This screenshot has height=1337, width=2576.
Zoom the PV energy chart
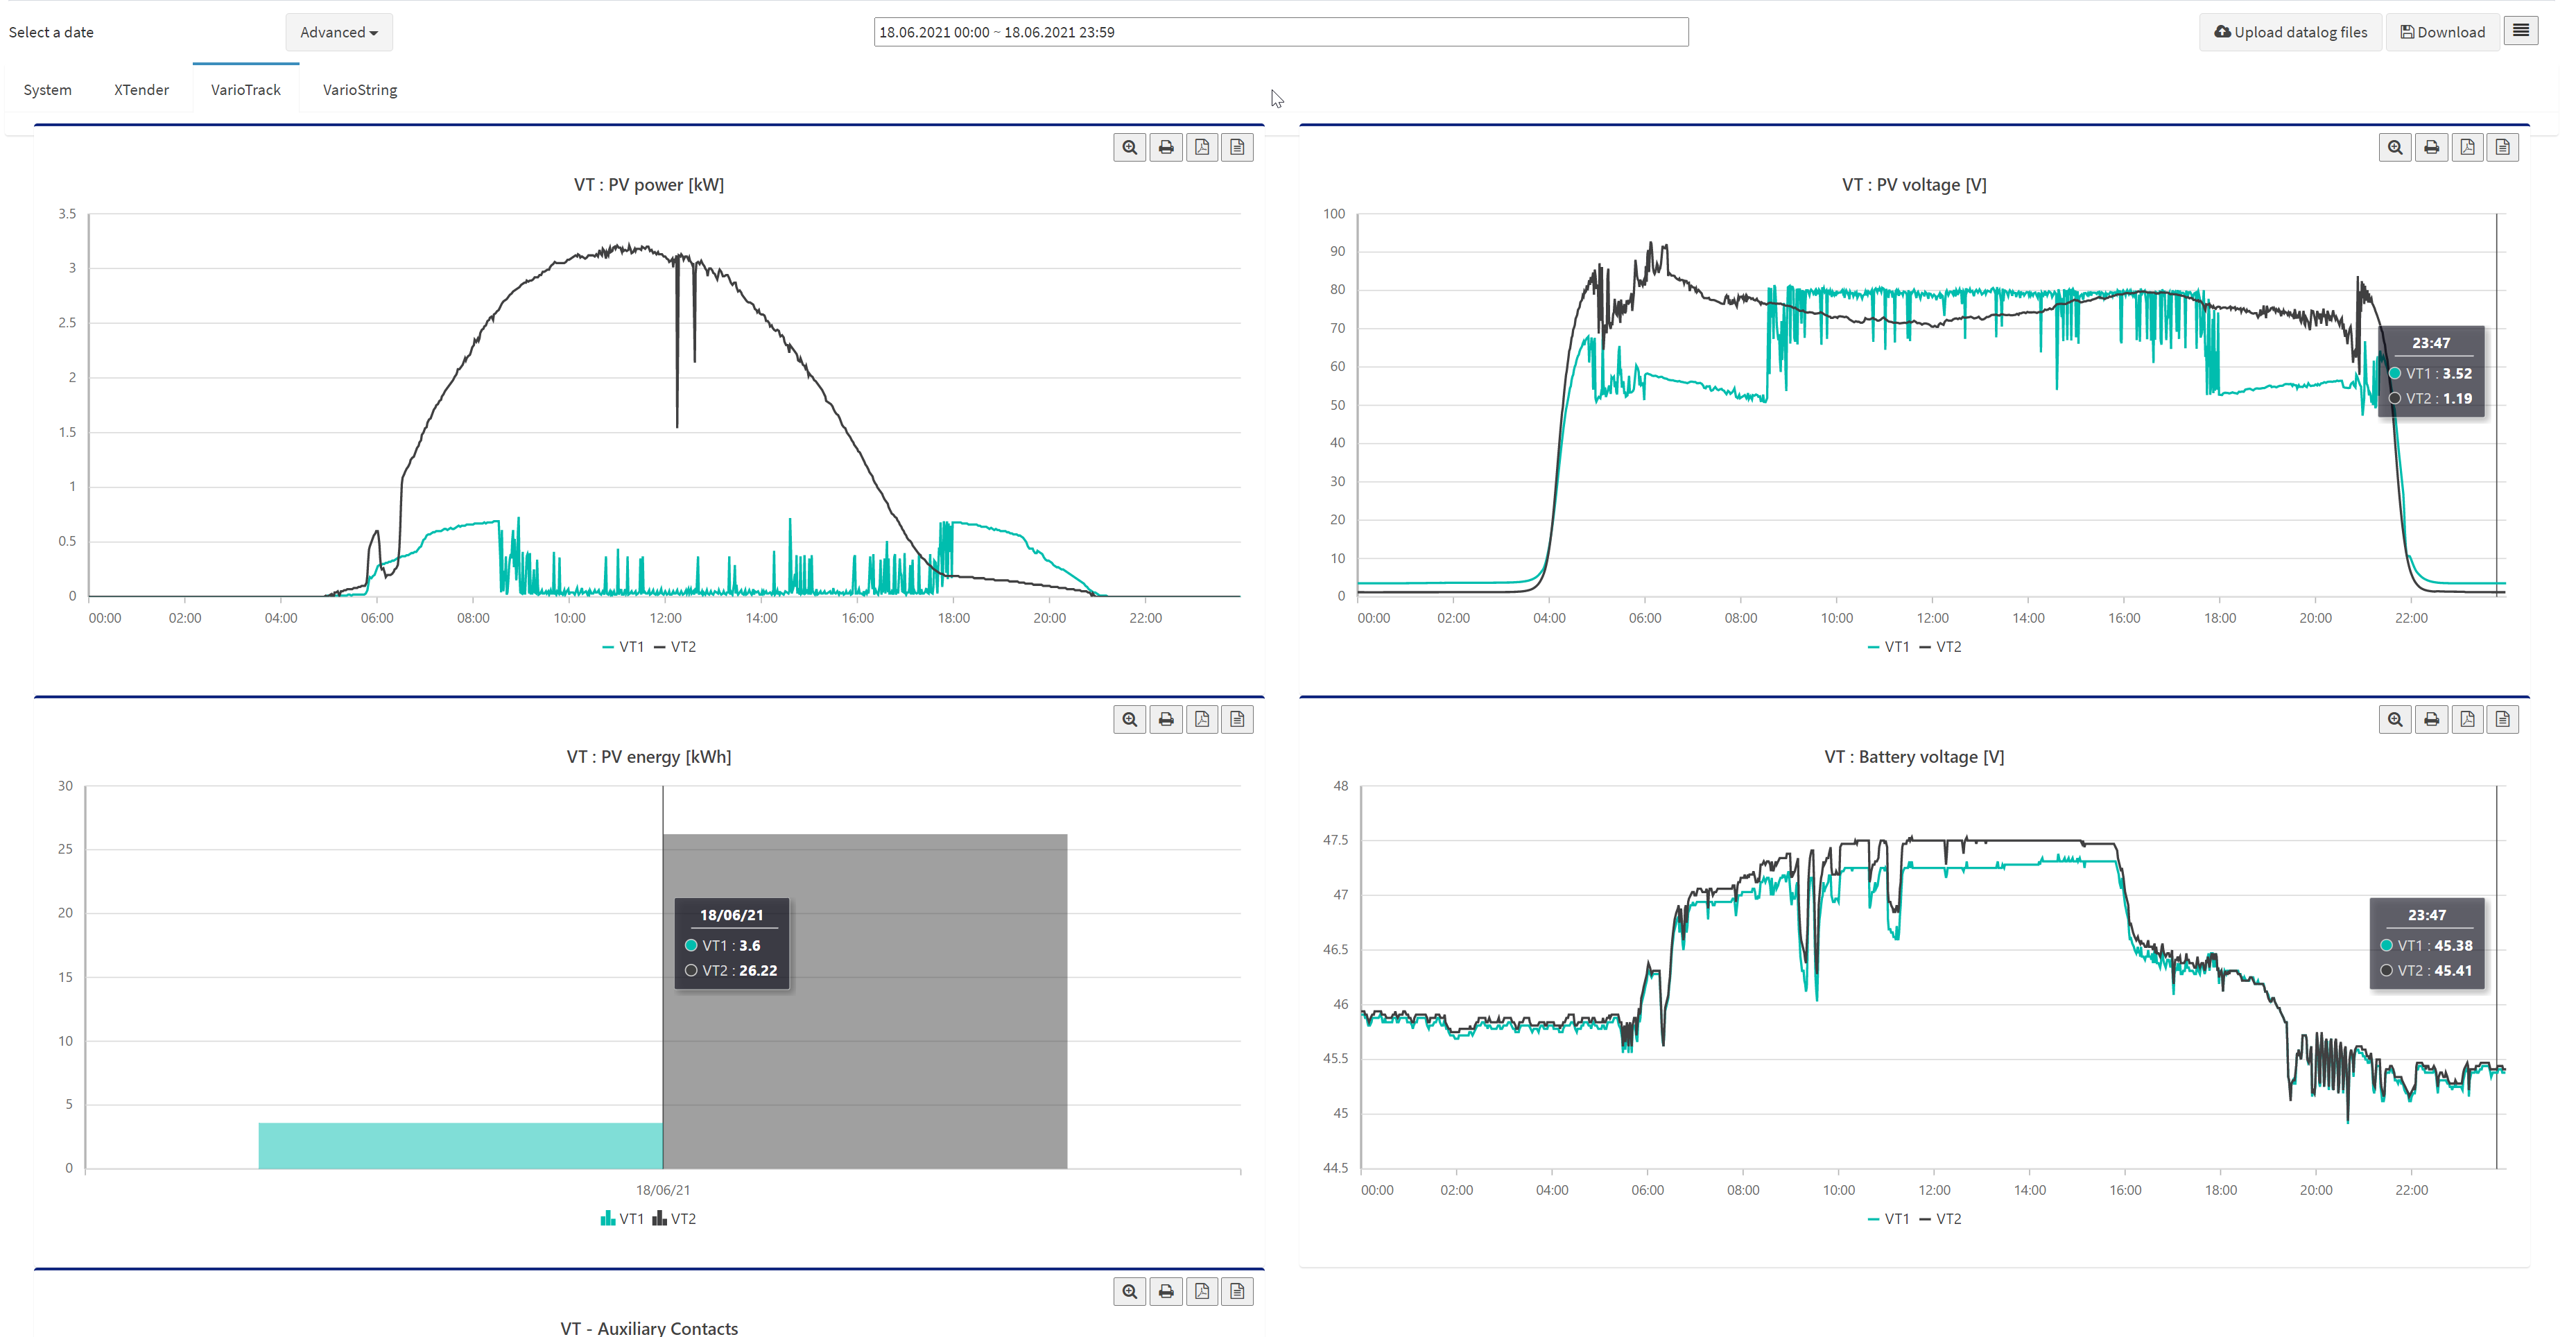1130,719
